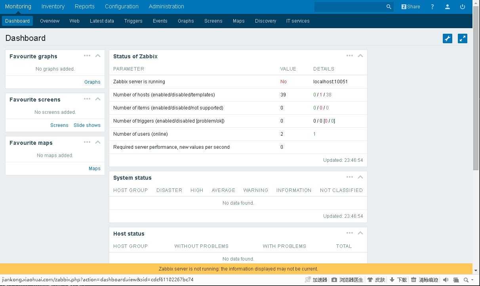
Task: Click the wrench dashboard configuration icon
Action: pyautogui.click(x=448, y=38)
